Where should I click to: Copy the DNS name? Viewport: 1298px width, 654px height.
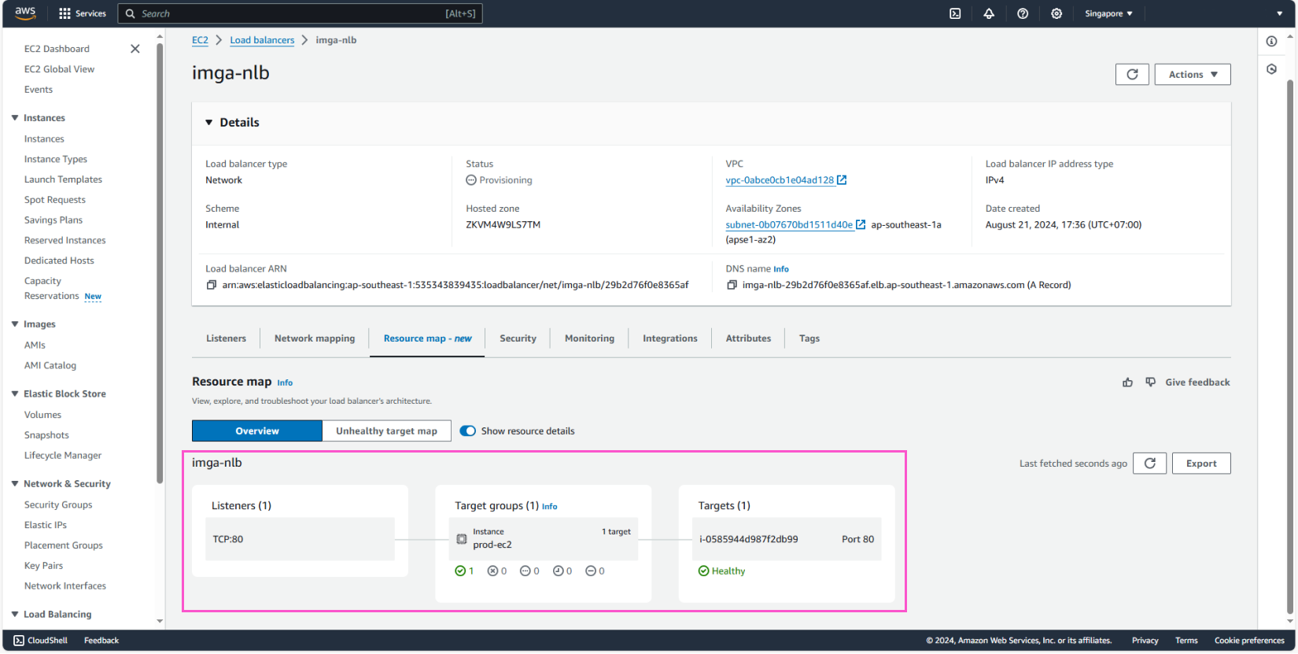(x=732, y=285)
